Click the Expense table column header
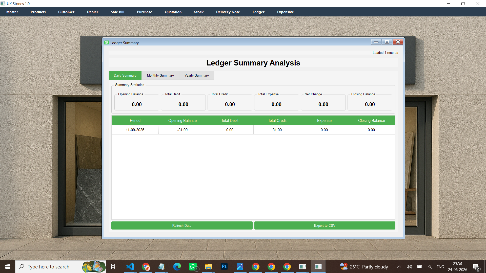The height and width of the screenshot is (273, 486). [324, 121]
